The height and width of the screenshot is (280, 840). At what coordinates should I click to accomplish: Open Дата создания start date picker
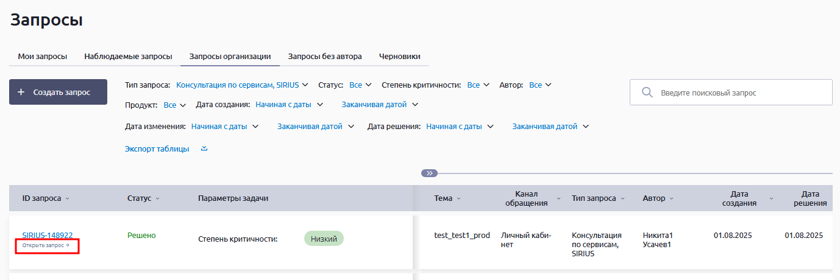pos(289,105)
